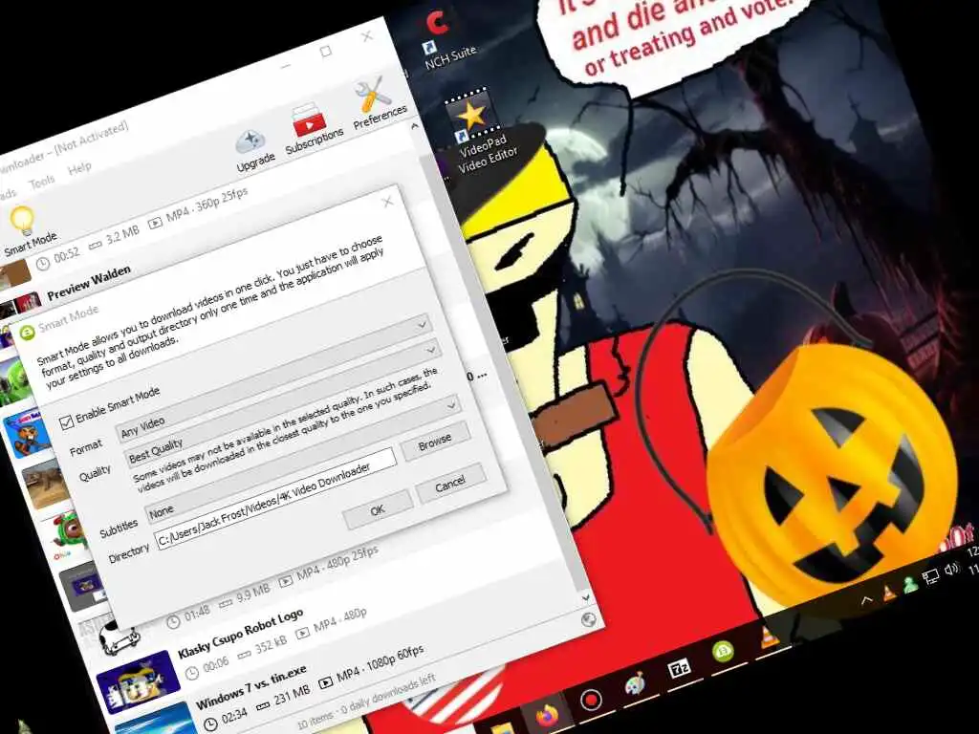The height and width of the screenshot is (734, 979).
Task: Select the Preview Walden download item
Action: click(88, 283)
